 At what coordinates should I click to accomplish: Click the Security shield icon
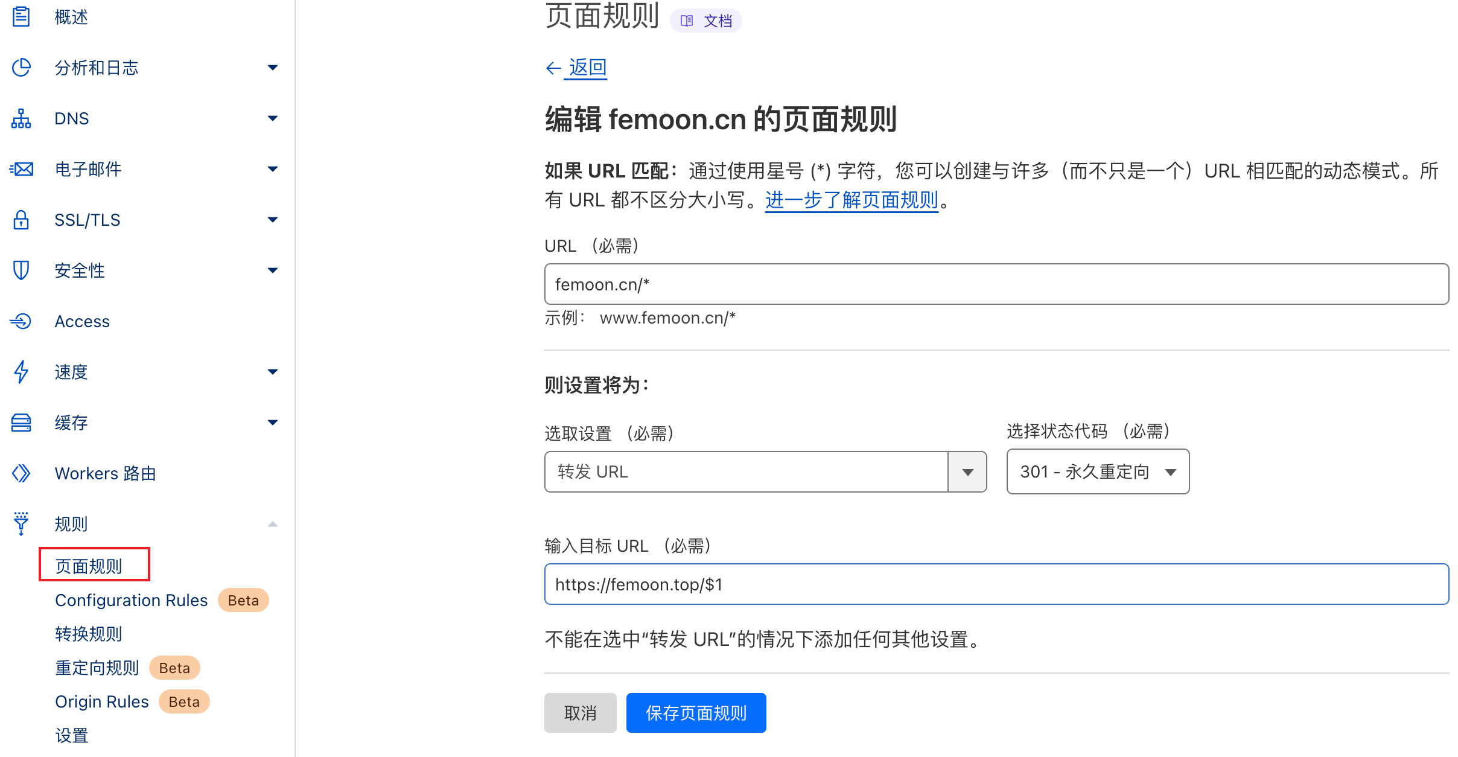21,270
